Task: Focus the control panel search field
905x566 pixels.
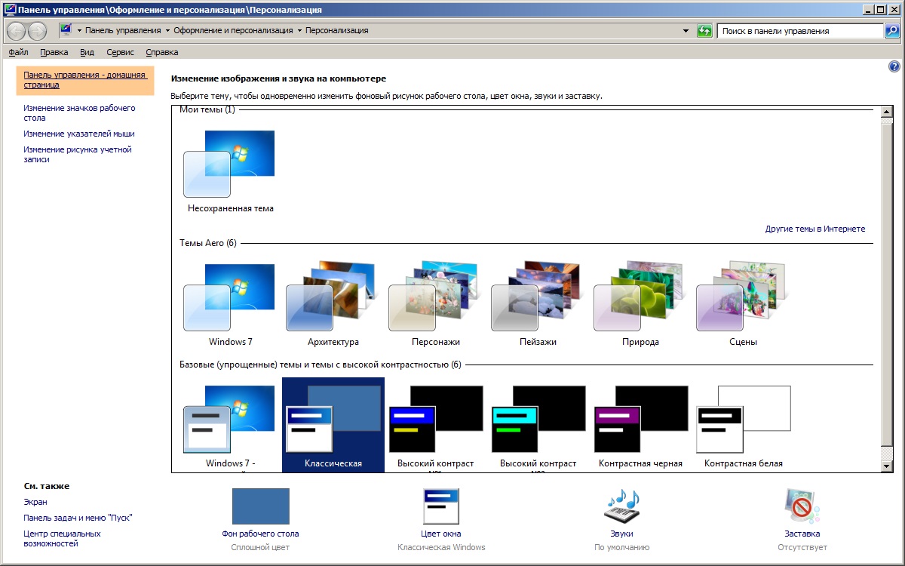Action: [x=800, y=31]
